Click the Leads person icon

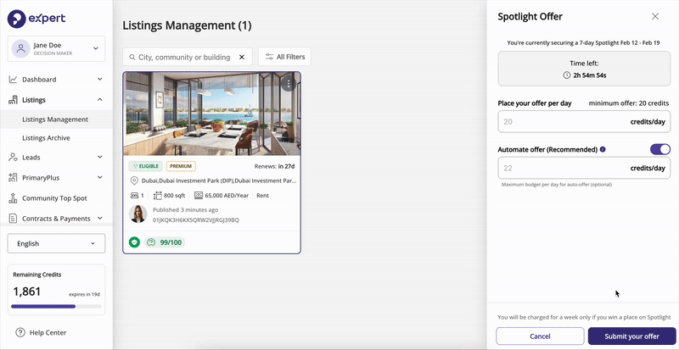pos(13,158)
